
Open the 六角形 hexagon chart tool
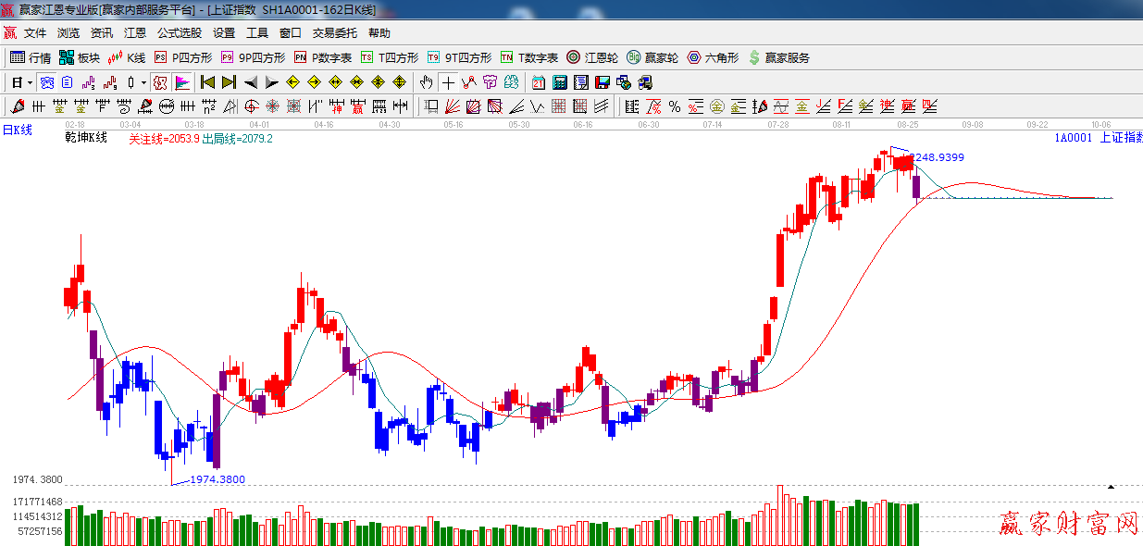pyautogui.click(x=712, y=57)
